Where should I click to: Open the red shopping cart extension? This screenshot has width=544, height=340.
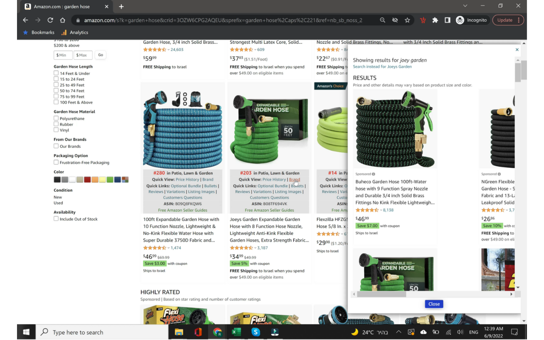pyautogui.click(x=423, y=20)
